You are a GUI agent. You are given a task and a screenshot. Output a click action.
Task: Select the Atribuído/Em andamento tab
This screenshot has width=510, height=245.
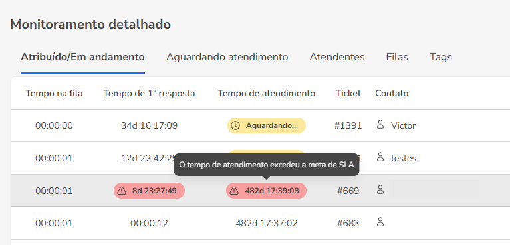point(82,57)
